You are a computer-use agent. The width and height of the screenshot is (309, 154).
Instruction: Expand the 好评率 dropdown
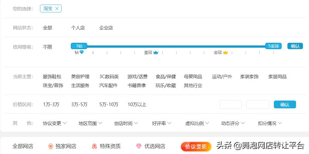point(162,123)
